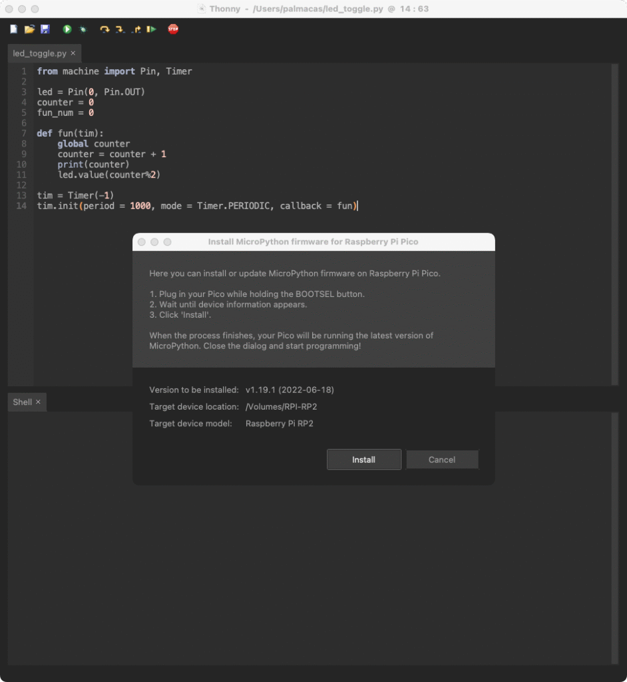Switch to the led_toggle.py tab
The width and height of the screenshot is (627, 682).
tap(38, 53)
